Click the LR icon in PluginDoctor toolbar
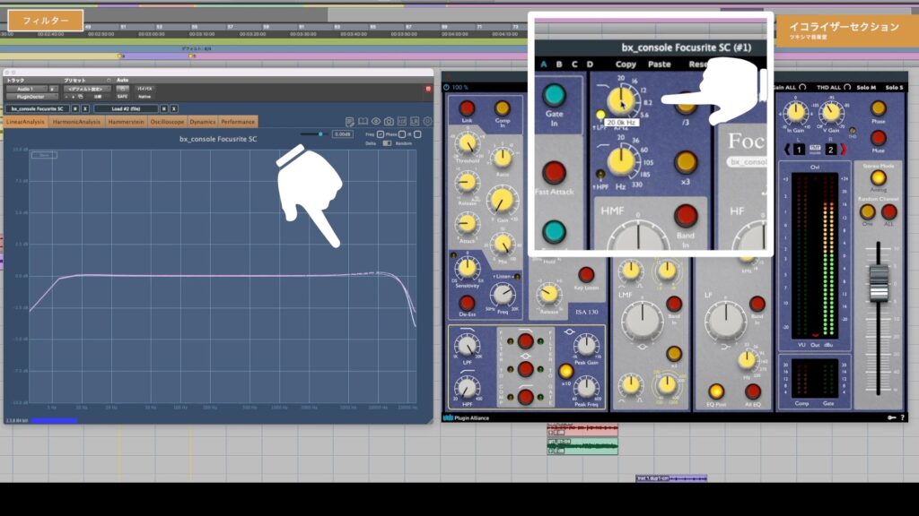The image size is (919, 516). (x=415, y=122)
